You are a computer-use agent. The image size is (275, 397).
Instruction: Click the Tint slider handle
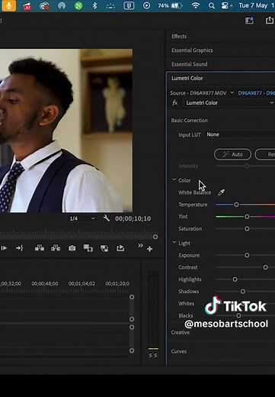click(247, 217)
